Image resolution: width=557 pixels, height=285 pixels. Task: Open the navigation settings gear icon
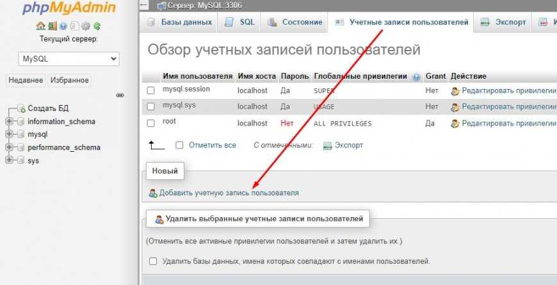(x=86, y=26)
